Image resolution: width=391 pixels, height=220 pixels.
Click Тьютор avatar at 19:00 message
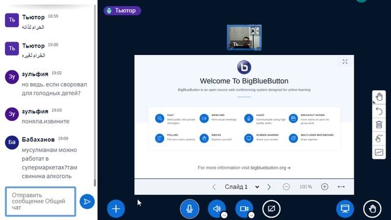12,48
